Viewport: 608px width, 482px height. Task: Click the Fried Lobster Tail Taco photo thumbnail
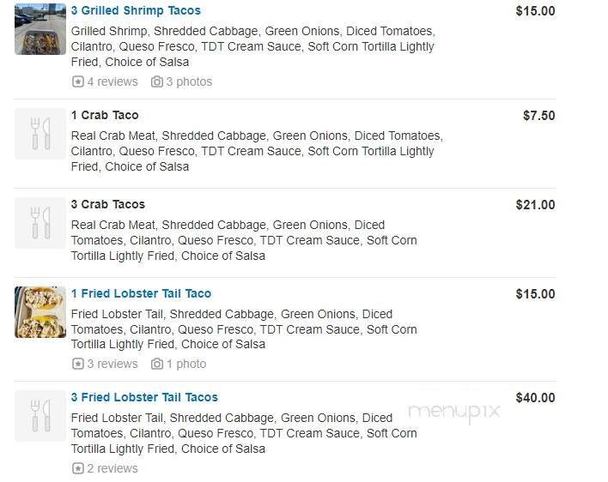pyautogui.click(x=40, y=312)
